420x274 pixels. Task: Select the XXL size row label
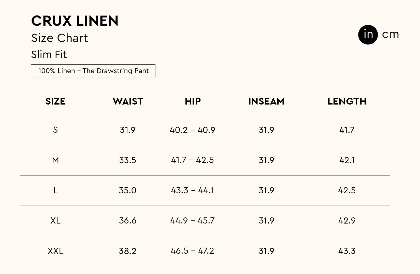tap(55, 251)
